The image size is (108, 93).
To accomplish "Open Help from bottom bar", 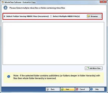I will pos(97,89).
